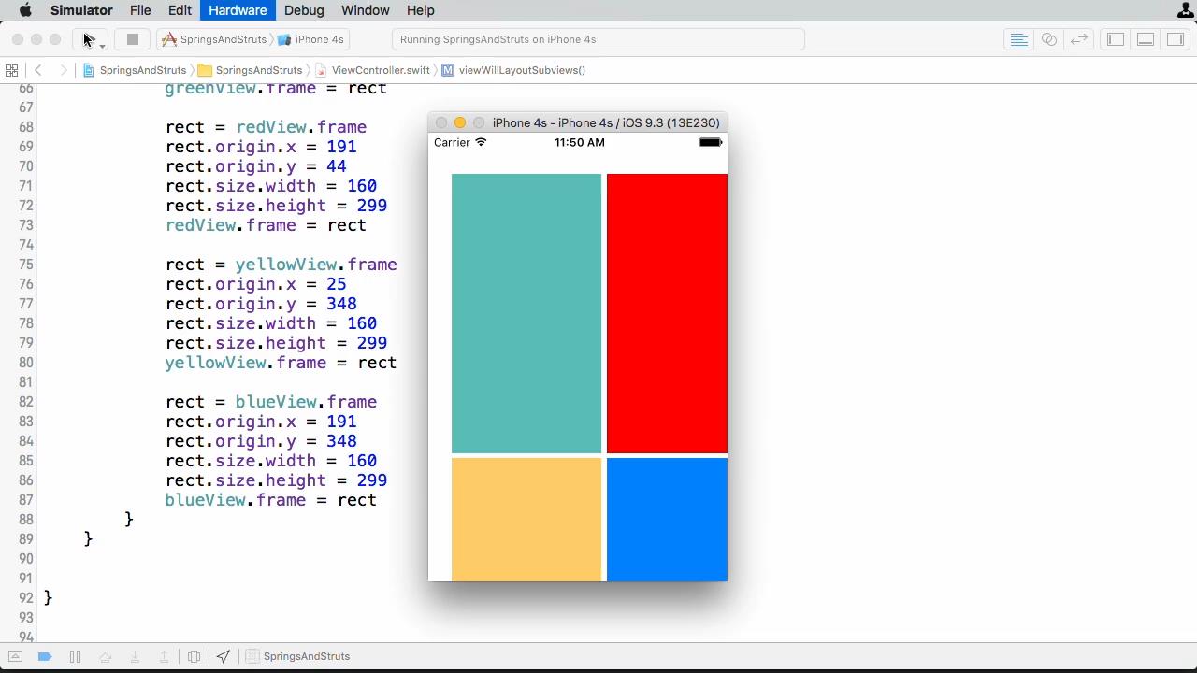Viewport: 1197px width, 673px height.
Task: Click code line "redView.frame = rect"
Action: 266,225
